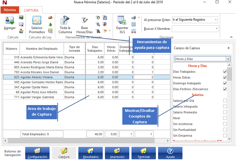Enable Sin Asistencia checkbox

pyautogui.click(x=225, y=124)
